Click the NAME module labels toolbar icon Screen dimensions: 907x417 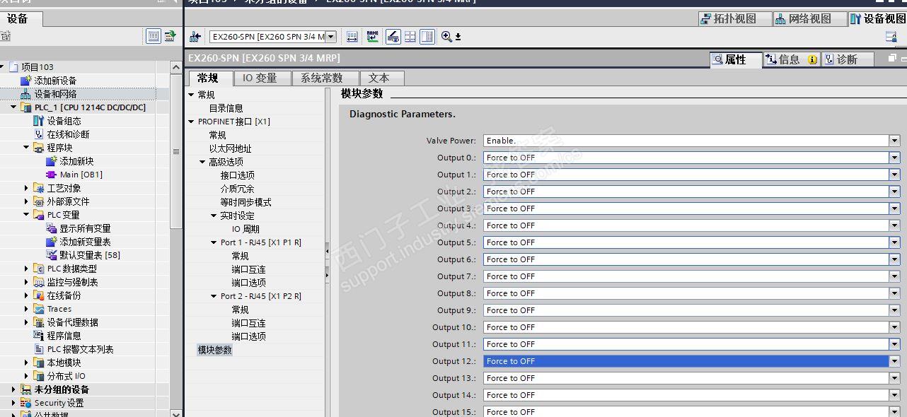(x=372, y=36)
